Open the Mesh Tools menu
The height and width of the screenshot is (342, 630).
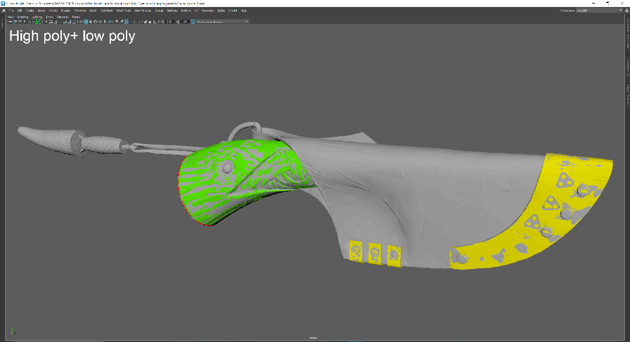(x=124, y=10)
